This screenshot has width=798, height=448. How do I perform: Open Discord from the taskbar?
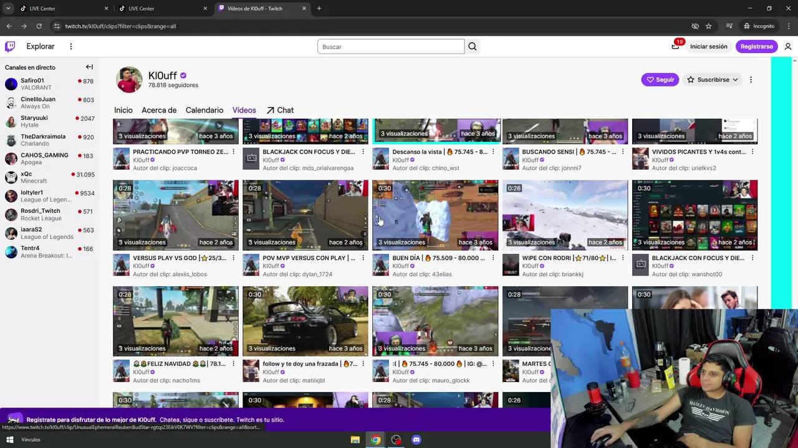[x=416, y=440]
